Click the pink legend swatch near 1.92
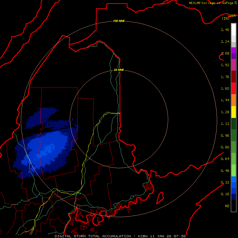Screen dimensions: 238x238 click(234, 65)
